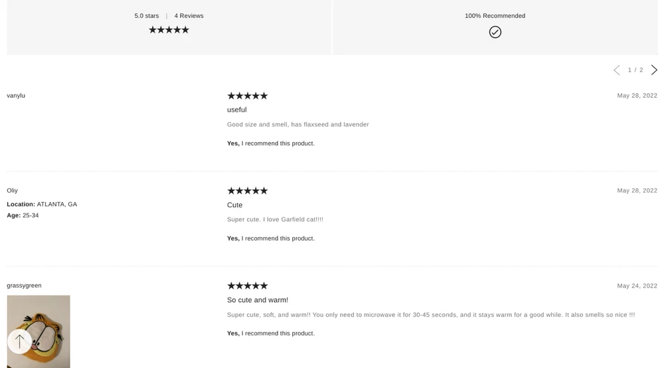Go to previous reviews page arrow
This screenshot has width=664, height=368.
click(616, 70)
